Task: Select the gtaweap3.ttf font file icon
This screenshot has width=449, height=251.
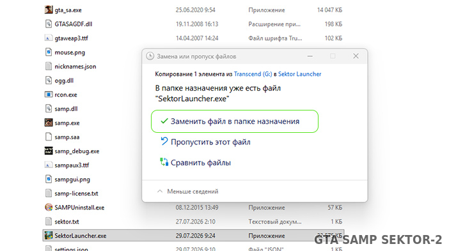Action: coord(49,38)
